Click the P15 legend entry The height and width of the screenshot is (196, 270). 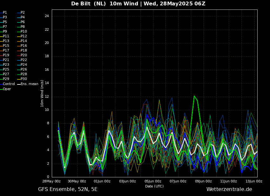[6, 46]
